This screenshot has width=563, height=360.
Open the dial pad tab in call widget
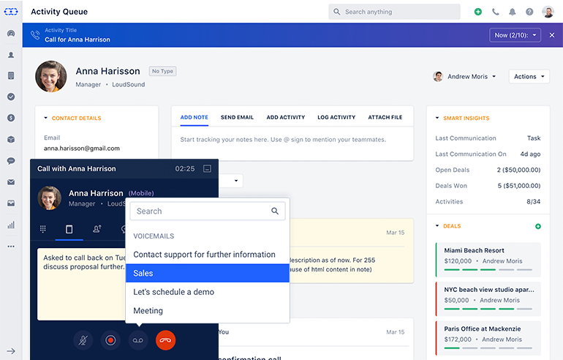click(x=43, y=229)
